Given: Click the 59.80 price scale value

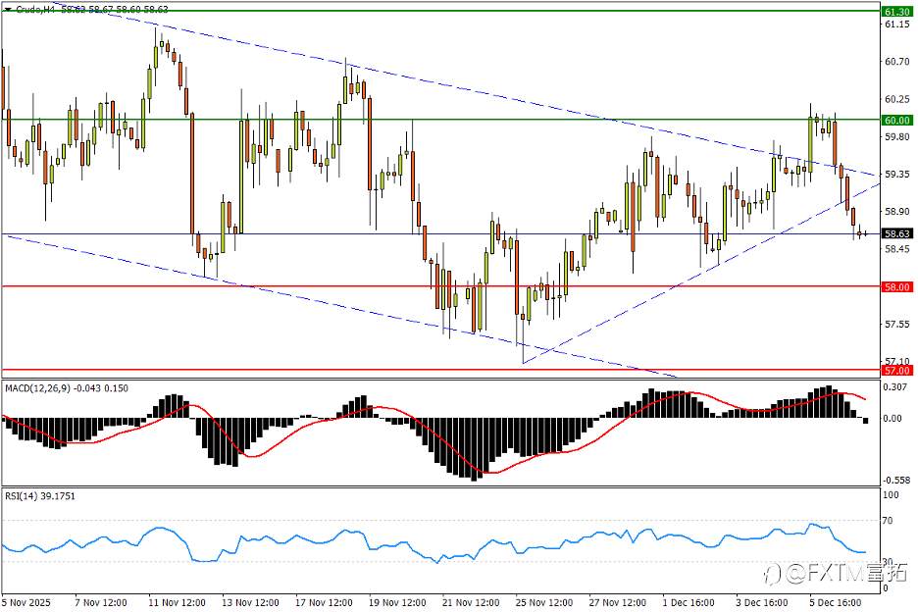Looking at the screenshot, I should tap(897, 136).
